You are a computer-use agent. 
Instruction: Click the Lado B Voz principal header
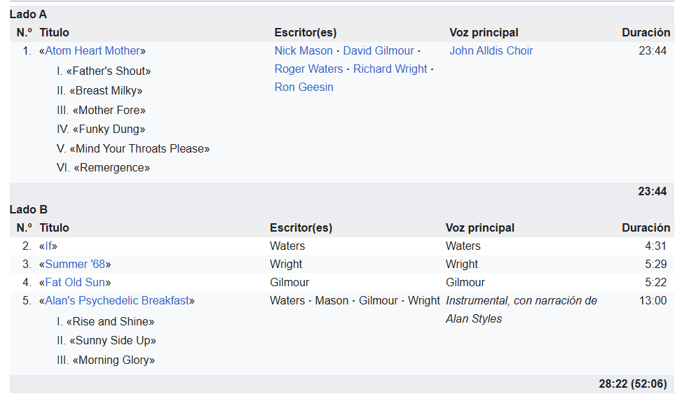(x=479, y=227)
